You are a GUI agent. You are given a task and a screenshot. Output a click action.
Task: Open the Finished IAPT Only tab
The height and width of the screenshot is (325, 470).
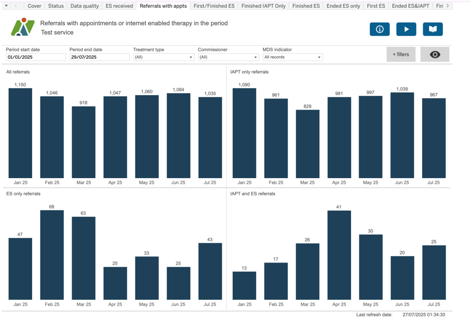click(263, 6)
